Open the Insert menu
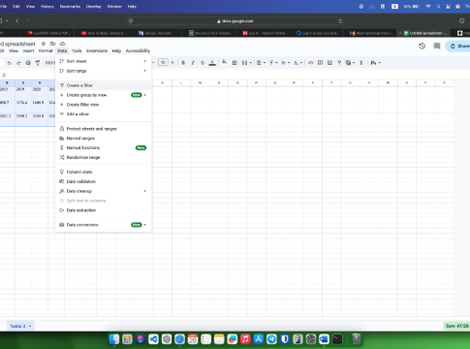This screenshot has width=470, height=349. [28, 50]
